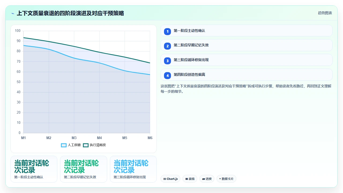343x193 pixels.
Task: Click the 50 value on y-axis
Action: pyautogui.click(x=18, y=82)
